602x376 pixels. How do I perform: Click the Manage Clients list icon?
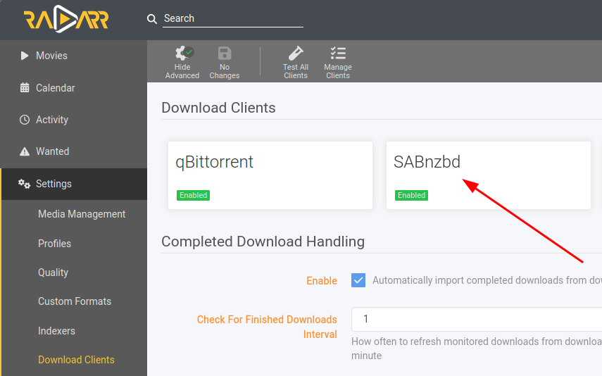tap(338, 53)
